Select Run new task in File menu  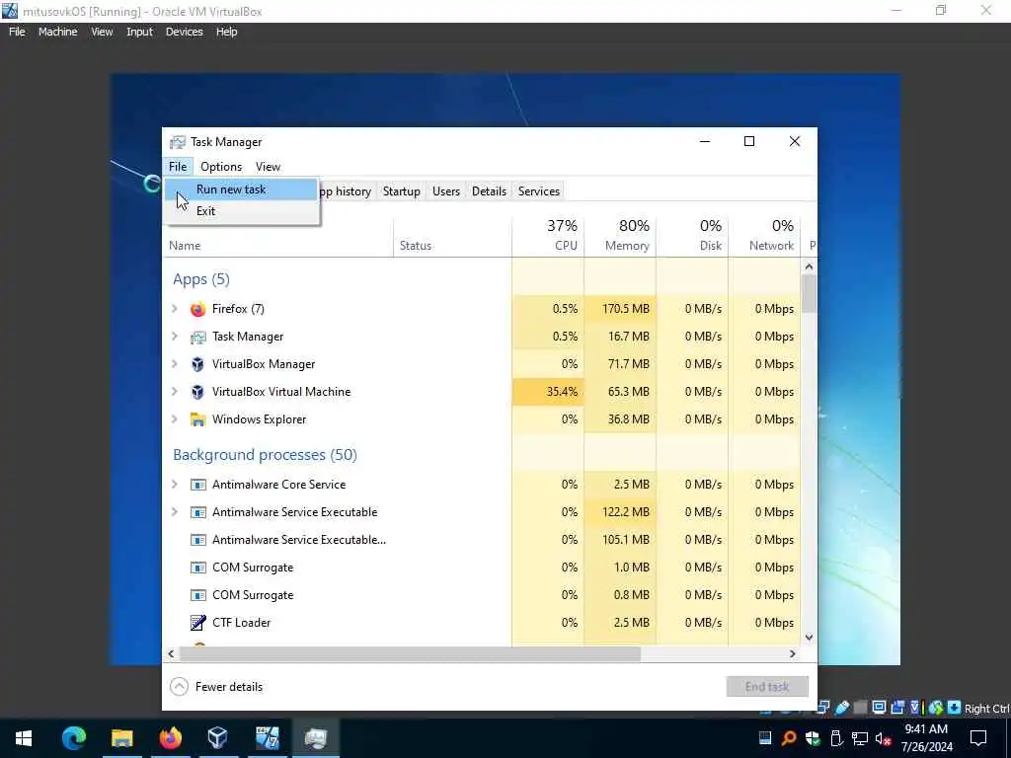241,189
